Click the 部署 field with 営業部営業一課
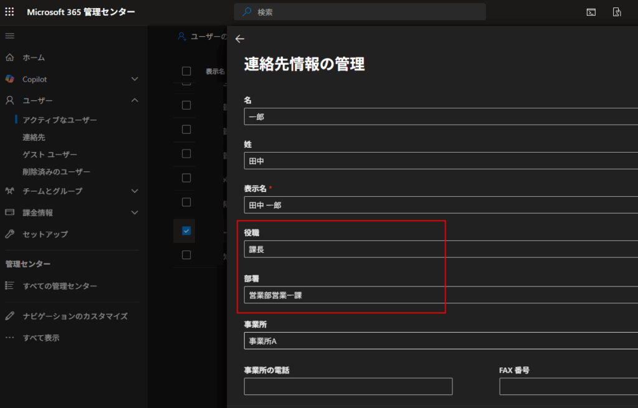638x408 pixels. click(x=441, y=295)
